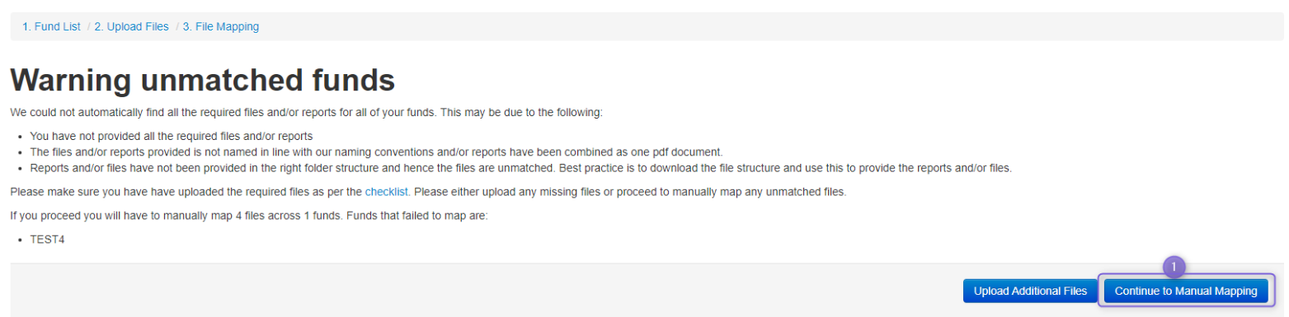Click the slash separator after Fund List
Image resolution: width=1289 pixels, height=317 pixels.
[x=88, y=26]
